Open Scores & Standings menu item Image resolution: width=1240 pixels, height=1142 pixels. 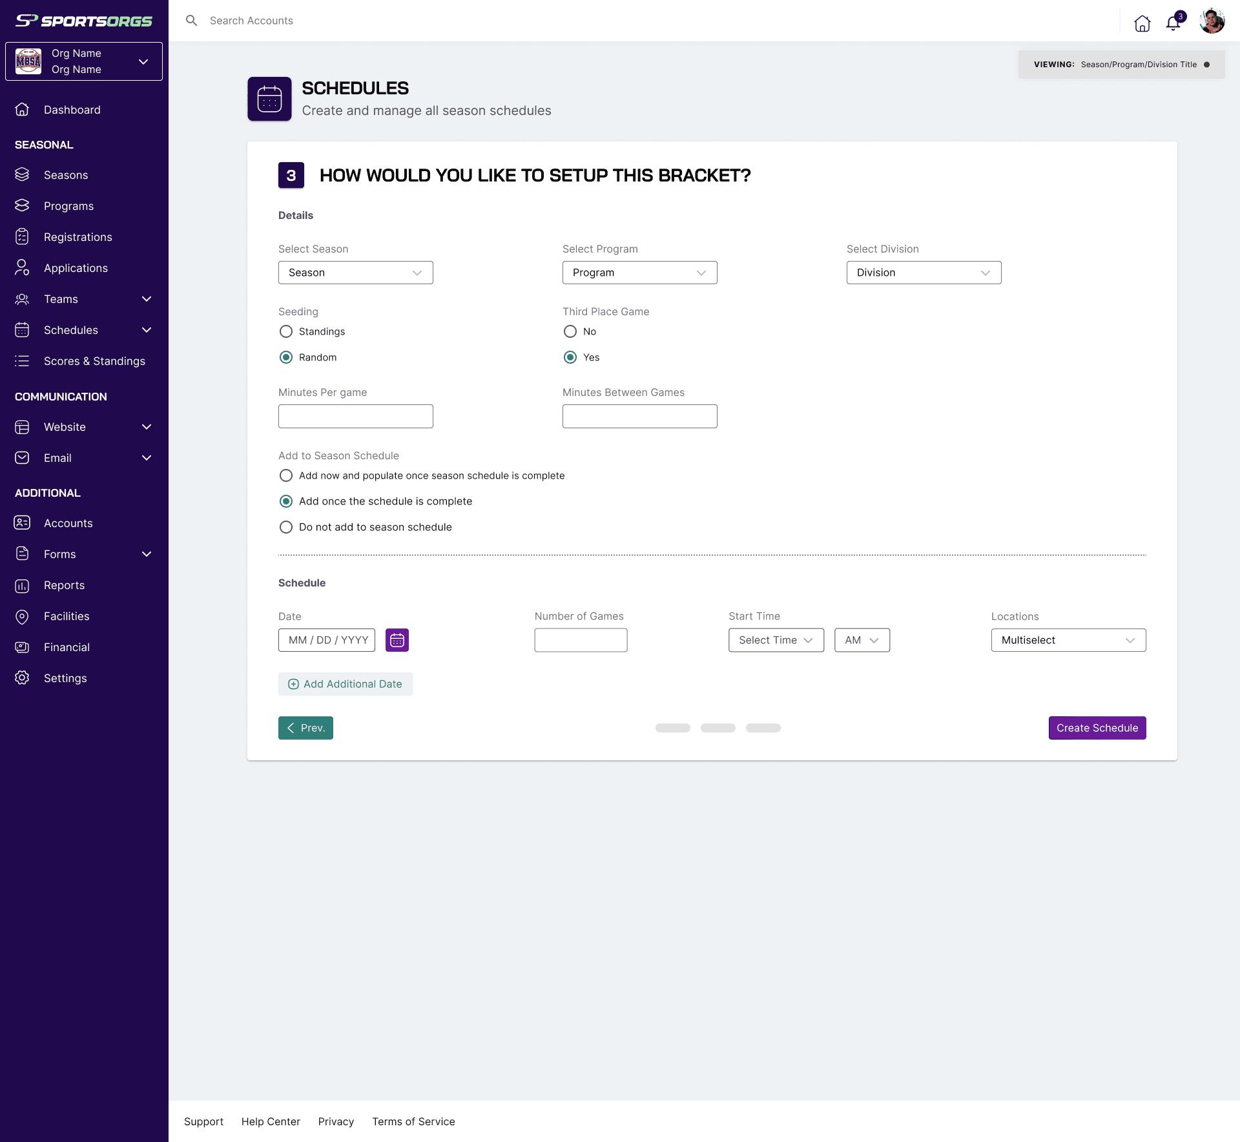pyautogui.click(x=94, y=361)
